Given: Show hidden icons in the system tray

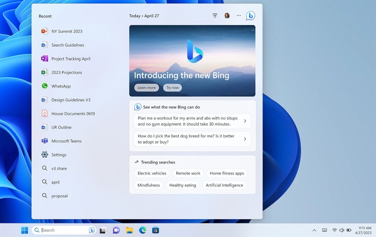Looking at the screenshot, I should tap(314, 230).
